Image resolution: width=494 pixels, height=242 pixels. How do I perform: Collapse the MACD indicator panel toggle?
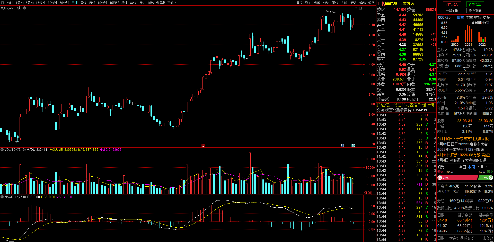click(x=2, y=197)
